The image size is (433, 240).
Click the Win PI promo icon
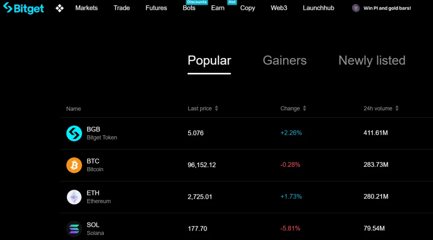356,8
